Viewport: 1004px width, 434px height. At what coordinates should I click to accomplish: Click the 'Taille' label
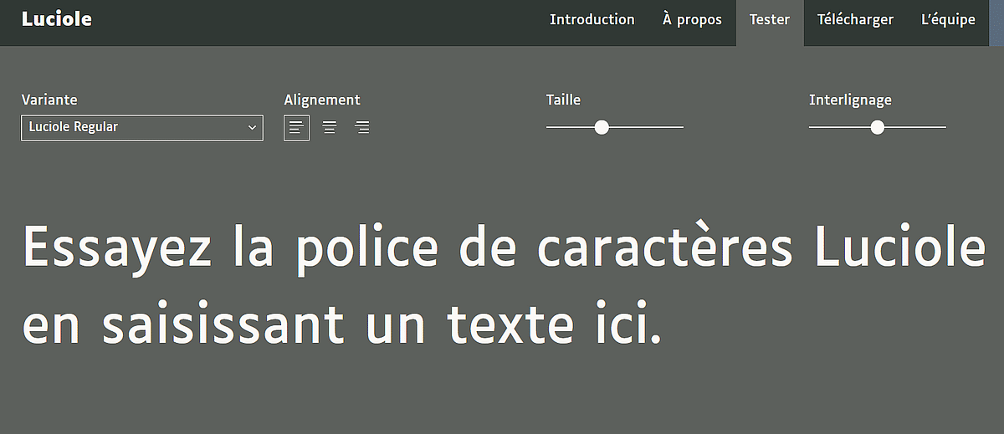click(563, 100)
